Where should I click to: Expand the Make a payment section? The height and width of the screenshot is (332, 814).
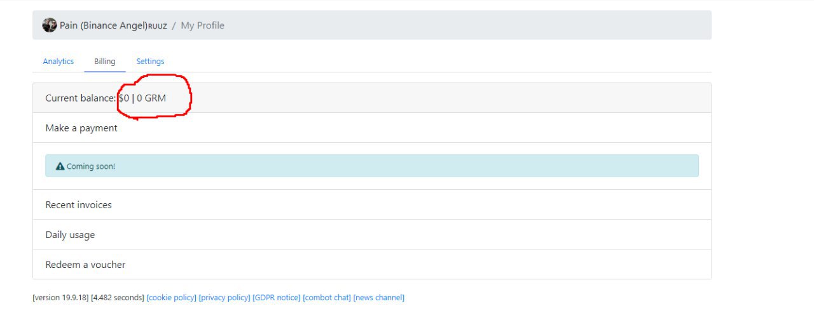point(372,128)
